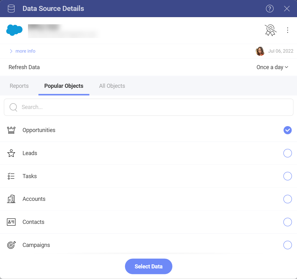Switch to the Reports tab
297x279 pixels.
click(x=19, y=86)
